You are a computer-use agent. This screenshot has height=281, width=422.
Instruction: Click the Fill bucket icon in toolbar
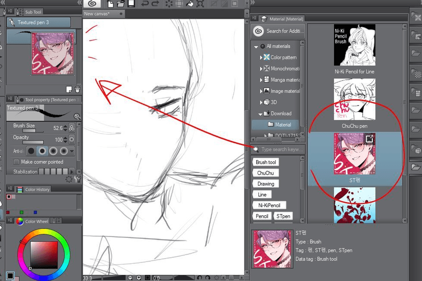[x=190, y=4]
